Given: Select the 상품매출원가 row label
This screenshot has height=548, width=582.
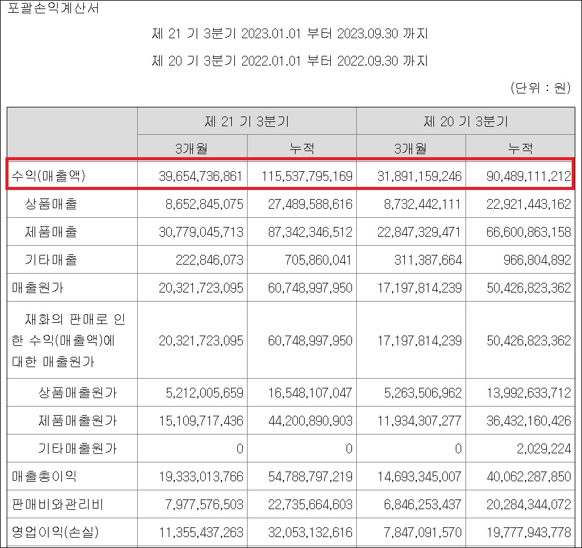Looking at the screenshot, I should pyautogui.click(x=78, y=393).
